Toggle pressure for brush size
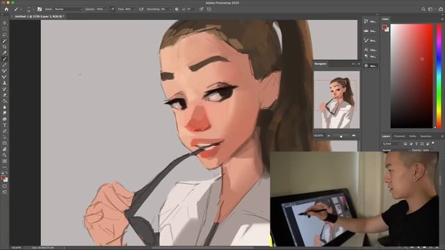This screenshot has height=250, width=445. click(201, 9)
